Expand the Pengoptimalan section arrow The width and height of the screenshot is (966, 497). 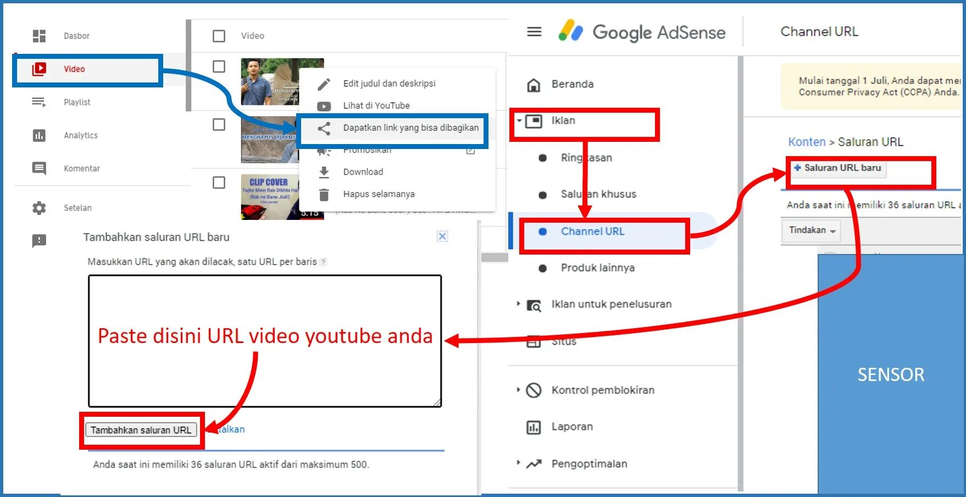pyautogui.click(x=518, y=462)
